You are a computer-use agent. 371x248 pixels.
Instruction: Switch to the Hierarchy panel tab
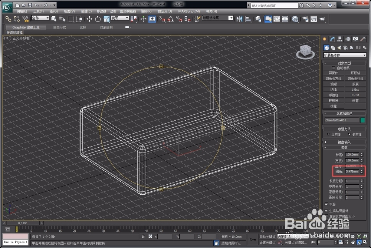[x=340, y=39]
